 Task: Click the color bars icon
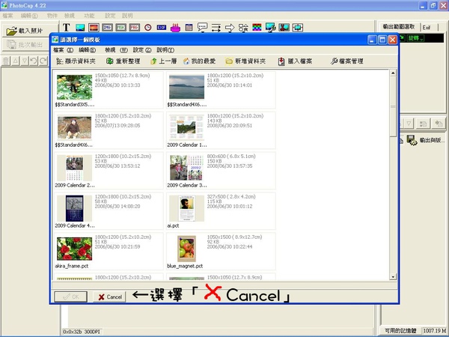pyautogui.click(x=257, y=28)
